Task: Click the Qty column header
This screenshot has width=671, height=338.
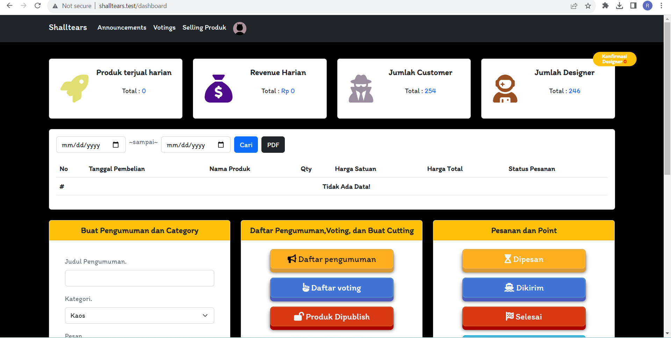Action: (x=306, y=169)
